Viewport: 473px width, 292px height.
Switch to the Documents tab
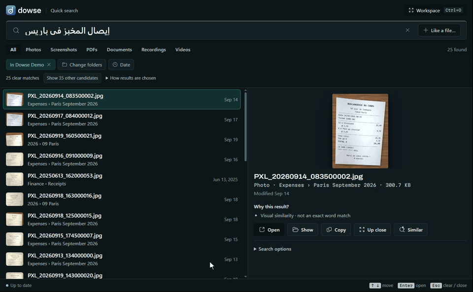[x=119, y=49]
